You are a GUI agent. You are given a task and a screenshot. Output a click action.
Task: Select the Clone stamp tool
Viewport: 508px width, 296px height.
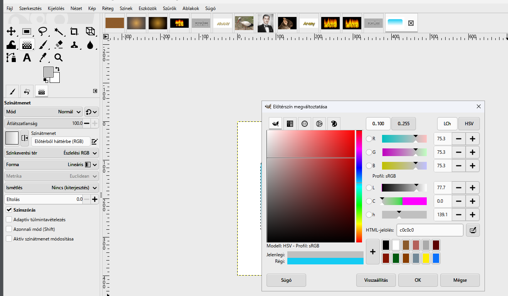click(74, 45)
